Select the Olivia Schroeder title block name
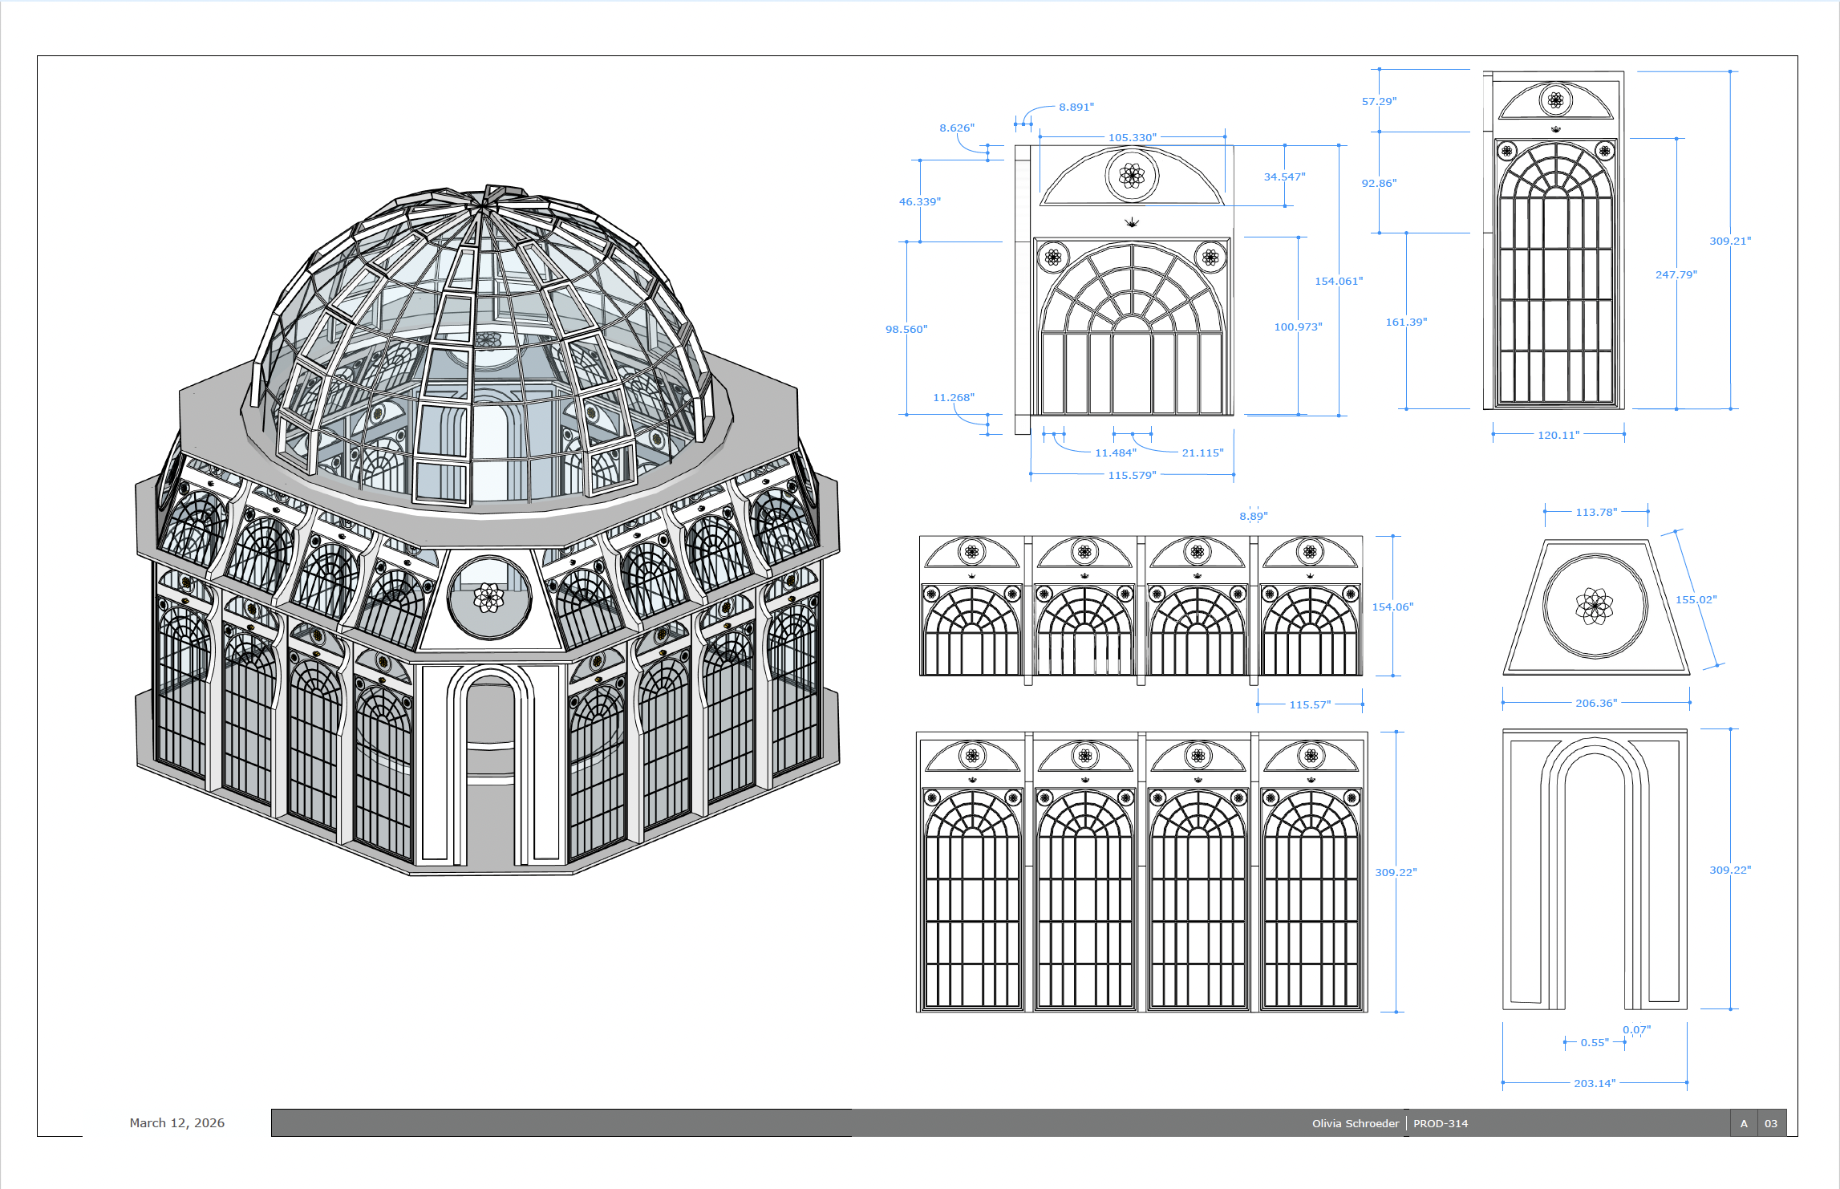This screenshot has height=1189, width=1840. (x=1355, y=1123)
